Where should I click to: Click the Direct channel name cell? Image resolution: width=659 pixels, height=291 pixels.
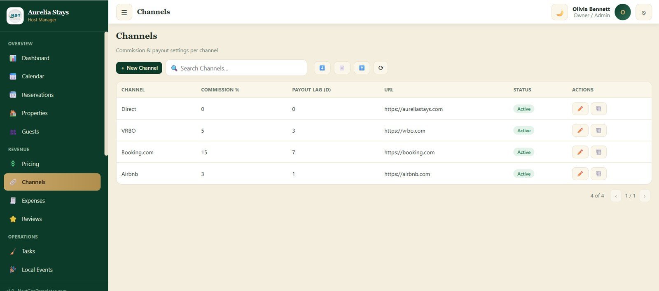tap(129, 109)
